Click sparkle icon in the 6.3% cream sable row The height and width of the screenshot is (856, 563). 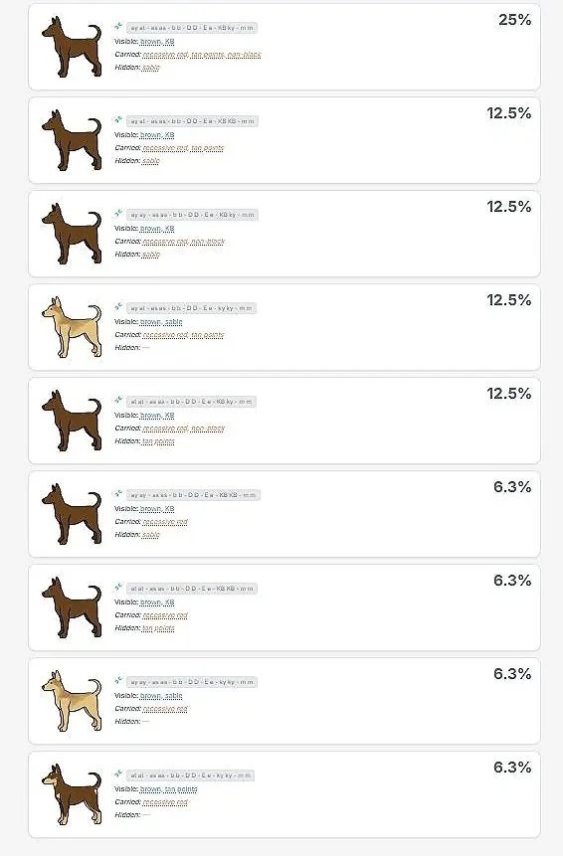[x=118, y=681]
